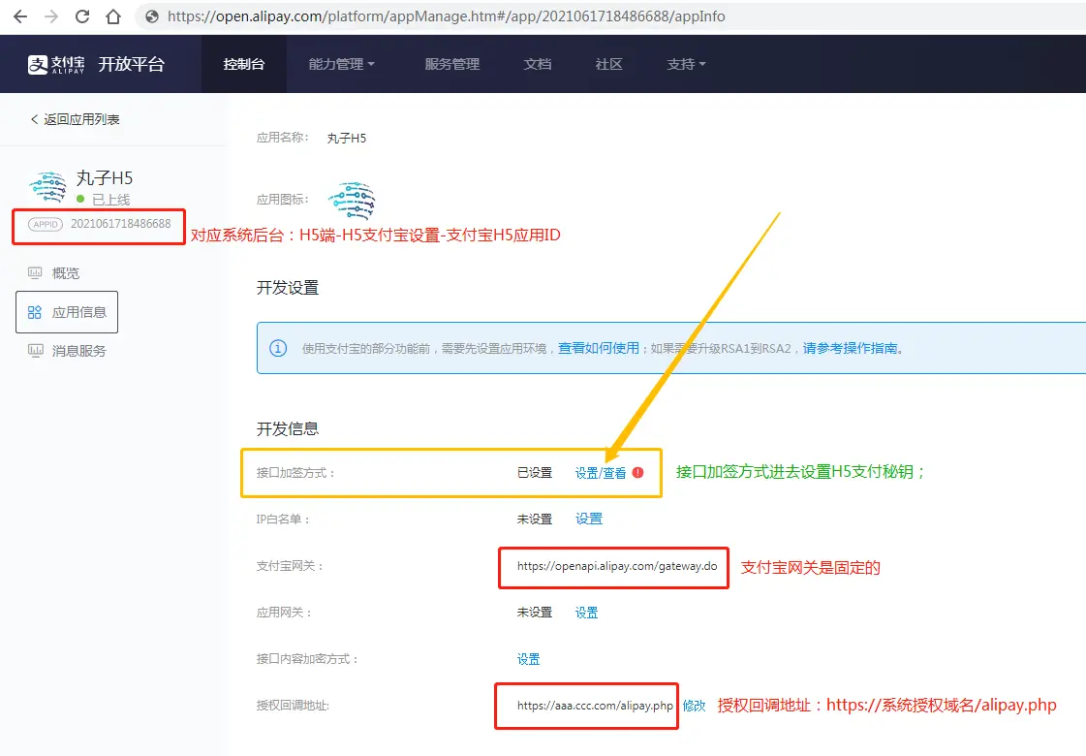This screenshot has height=756, width=1086.
Task: Select 概览 in the sidebar
Action: click(x=66, y=273)
